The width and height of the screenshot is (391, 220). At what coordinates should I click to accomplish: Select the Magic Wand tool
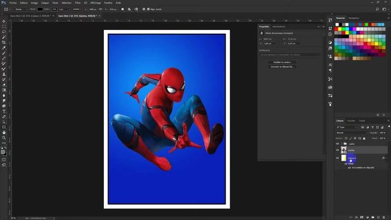click(4, 37)
